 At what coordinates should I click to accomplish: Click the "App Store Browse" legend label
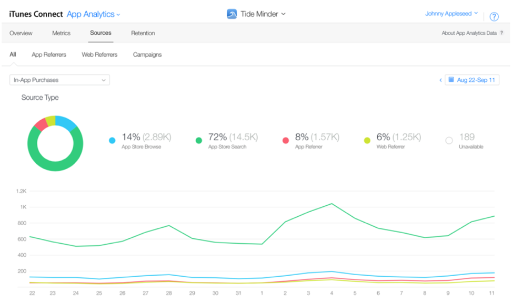[142, 146]
